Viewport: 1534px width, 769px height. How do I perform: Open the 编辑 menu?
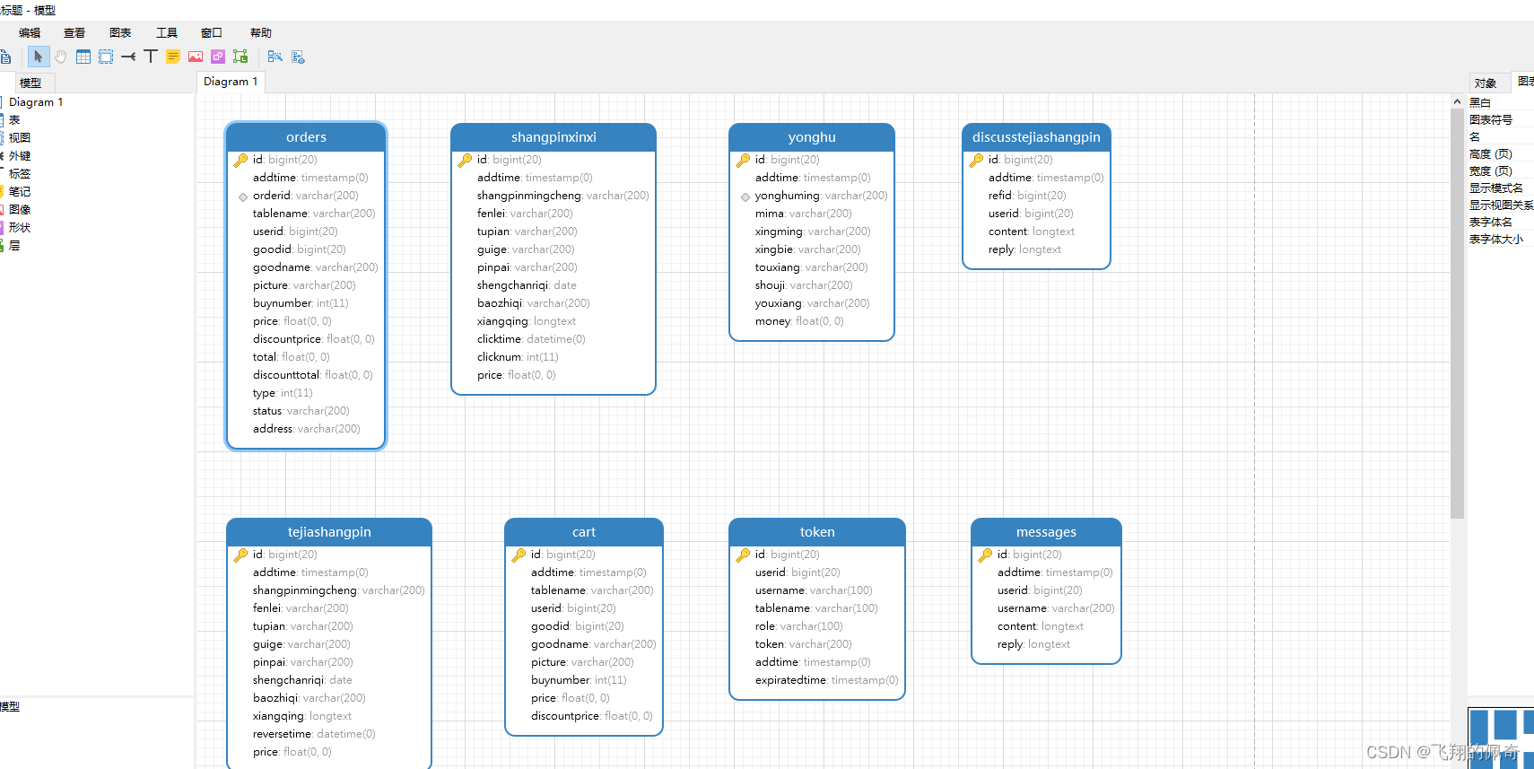30,32
